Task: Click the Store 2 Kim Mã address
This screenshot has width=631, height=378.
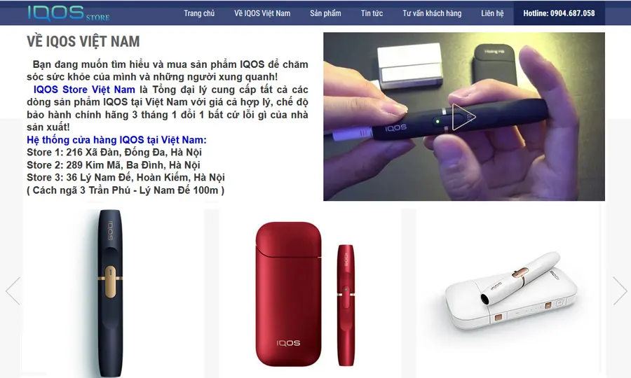Action: tap(114, 165)
